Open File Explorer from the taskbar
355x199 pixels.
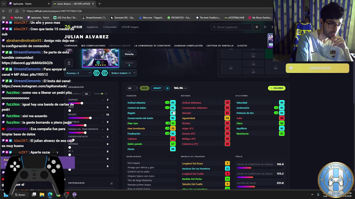42,195
